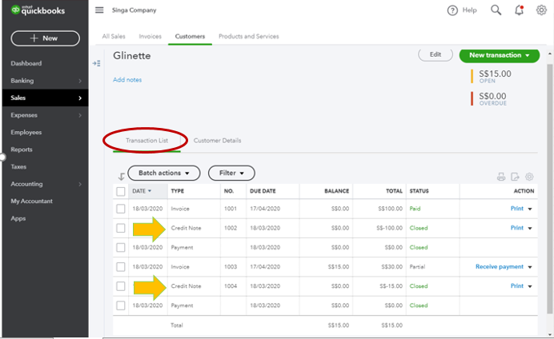Open table settings gear icon
Image resolution: width=554 pixels, height=339 pixels.
(x=529, y=177)
